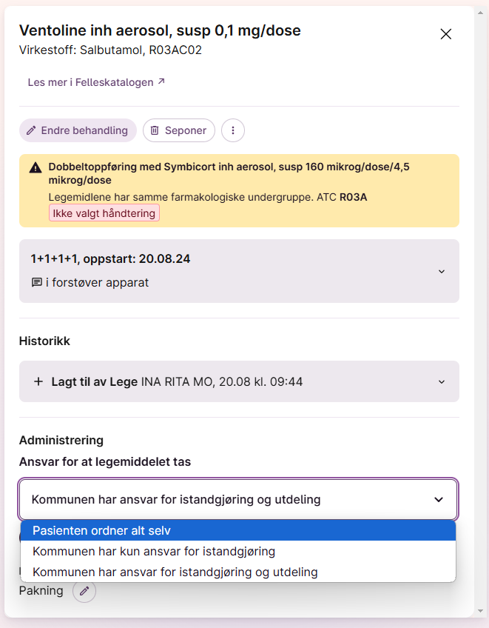
Task: Collapse the Ansvar dropdown using its arrow
Action: [x=439, y=500]
